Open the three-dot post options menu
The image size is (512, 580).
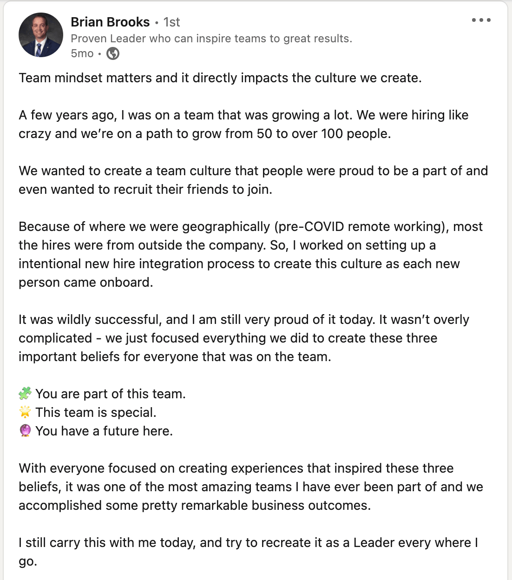[481, 20]
